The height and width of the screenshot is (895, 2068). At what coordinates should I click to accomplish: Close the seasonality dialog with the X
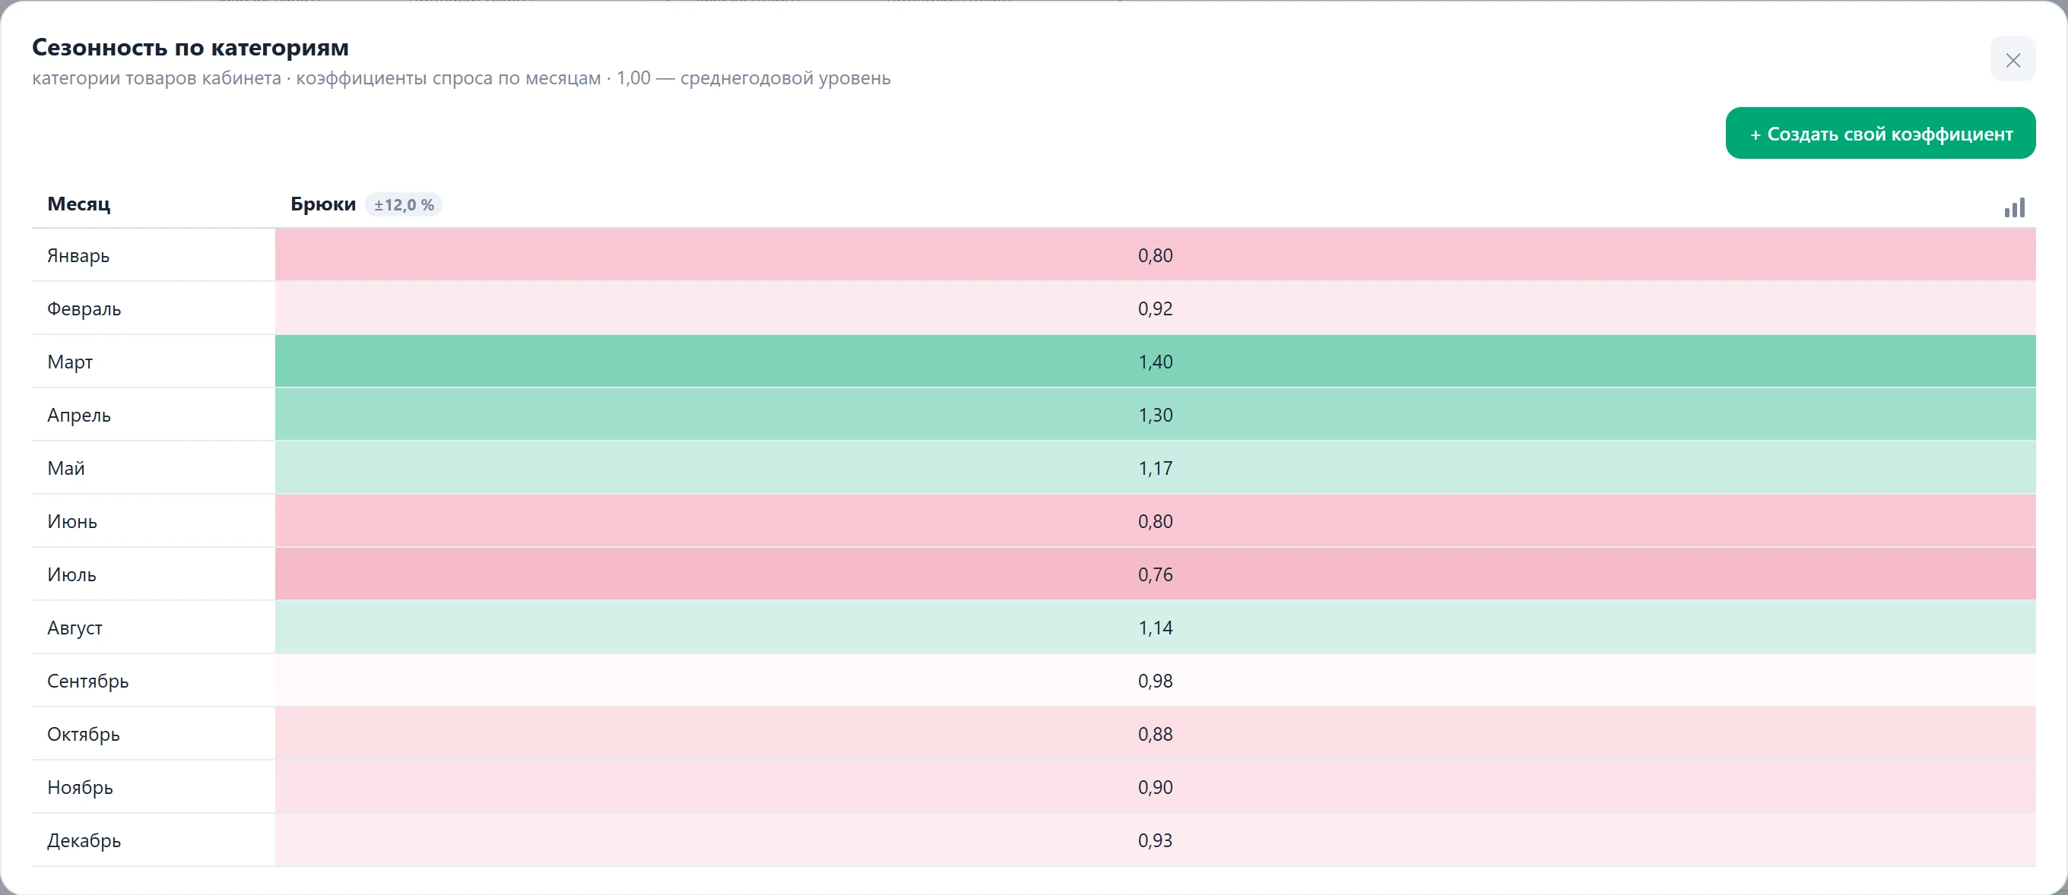pyautogui.click(x=2012, y=59)
